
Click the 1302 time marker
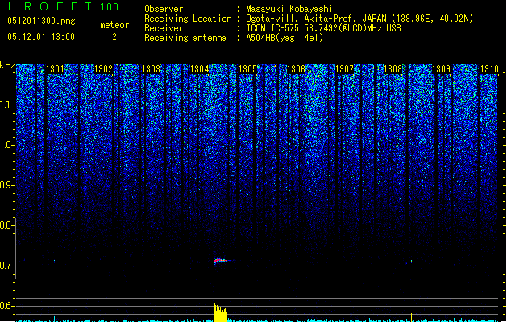click(x=103, y=69)
